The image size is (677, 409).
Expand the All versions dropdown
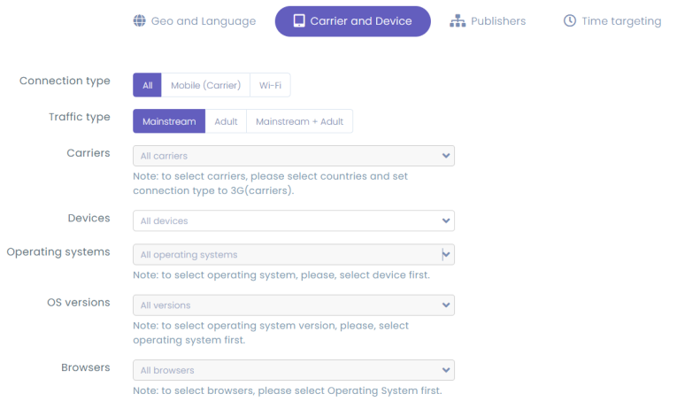294,305
